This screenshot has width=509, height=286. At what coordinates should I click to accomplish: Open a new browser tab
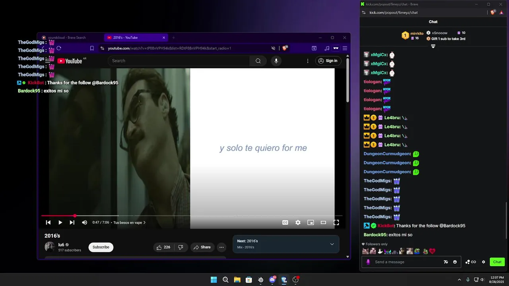[173, 38]
